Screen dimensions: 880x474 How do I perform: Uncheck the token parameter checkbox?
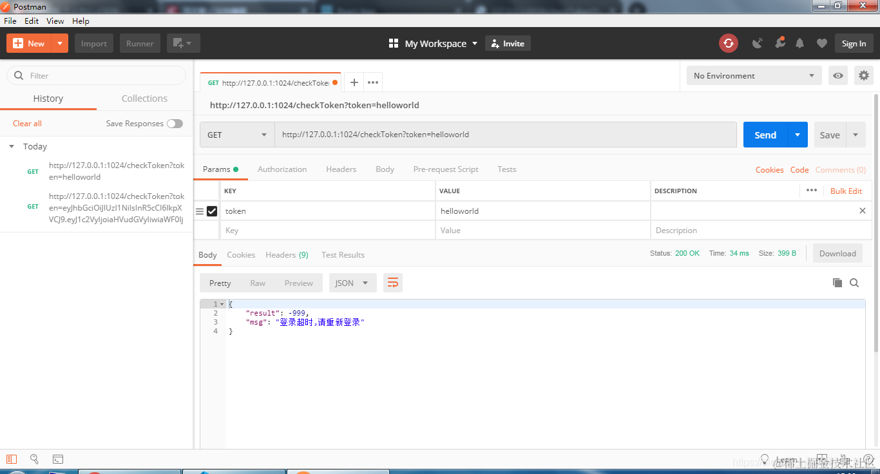click(212, 211)
